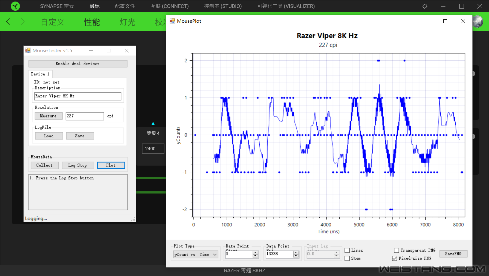Viewport: 489px width, 276px height.
Task: Open 配置文件 tab
Action: (x=125, y=6)
